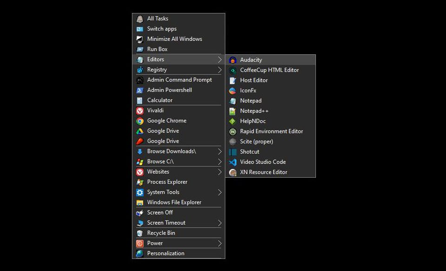Launch Process Explorer icon
446x271 pixels.
coord(140,182)
